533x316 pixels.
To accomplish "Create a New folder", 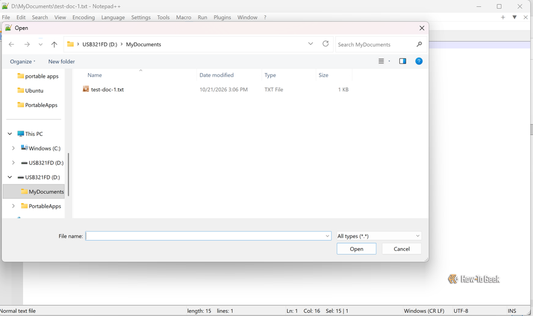I will [x=61, y=61].
